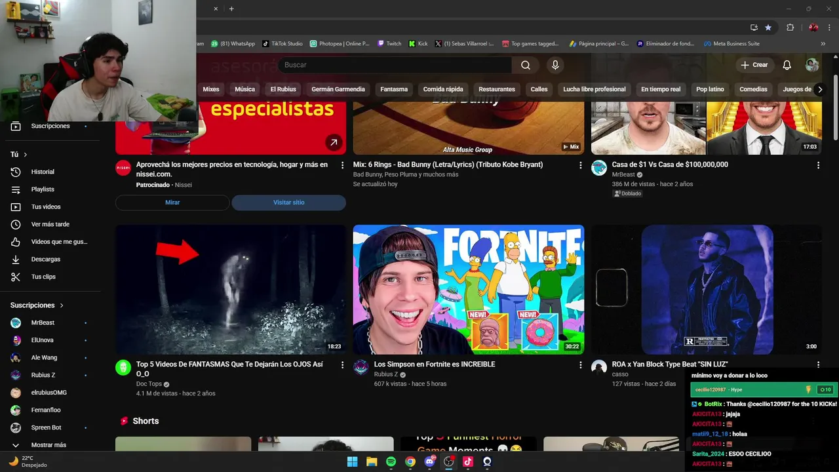Select the Lucha libre profesional chip
Image resolution: width=839 pixels, height=472 pixels.
coord(595,89)
